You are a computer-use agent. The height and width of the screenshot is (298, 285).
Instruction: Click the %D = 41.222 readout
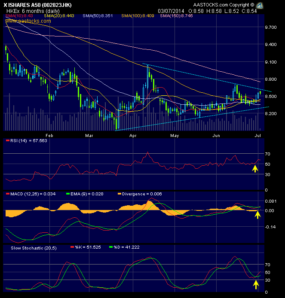tap(127, 247)
